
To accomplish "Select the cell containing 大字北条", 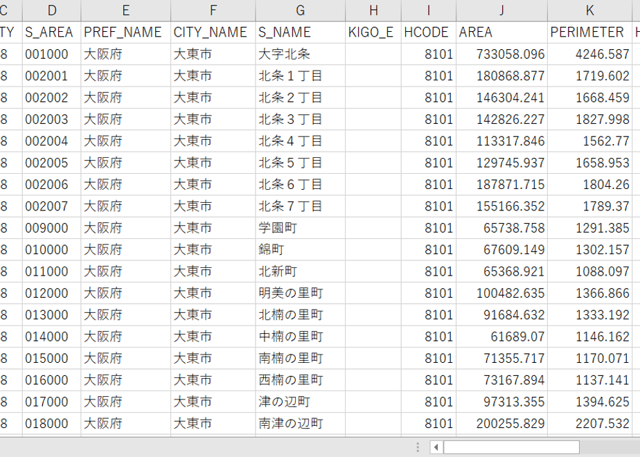I will coord(301,54).
